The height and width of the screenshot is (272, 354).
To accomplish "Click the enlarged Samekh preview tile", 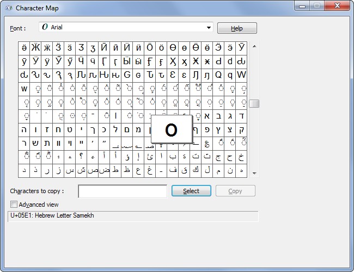I will tap(172, 129).
